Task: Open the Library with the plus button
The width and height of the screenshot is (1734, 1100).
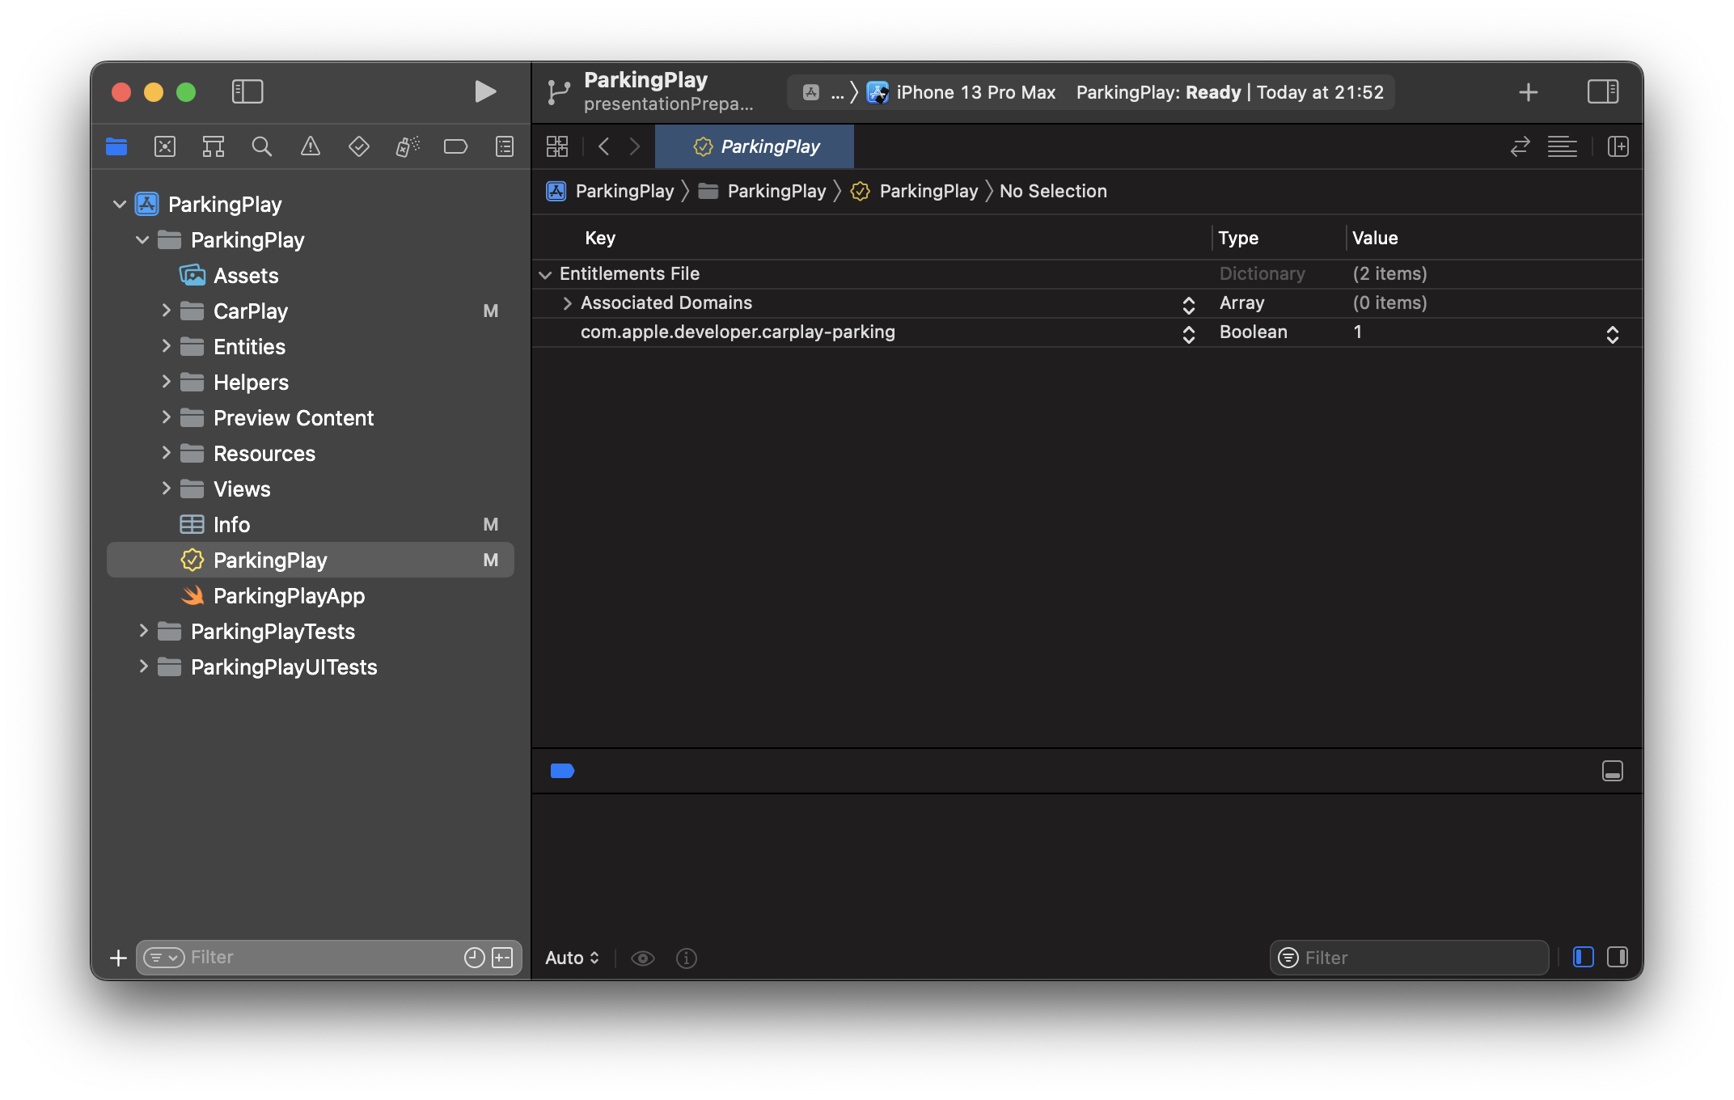Action: pyautogui.click(x=1528, y=92)
